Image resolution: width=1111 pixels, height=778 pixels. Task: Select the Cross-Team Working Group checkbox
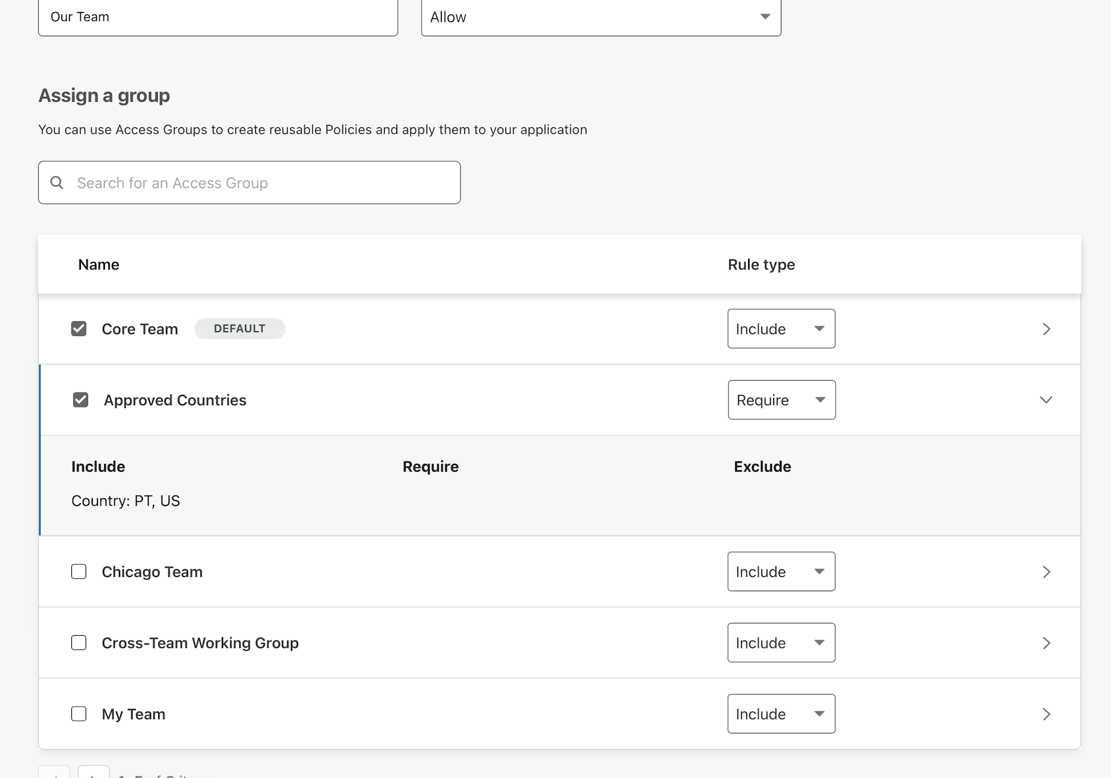pos(79,643)
